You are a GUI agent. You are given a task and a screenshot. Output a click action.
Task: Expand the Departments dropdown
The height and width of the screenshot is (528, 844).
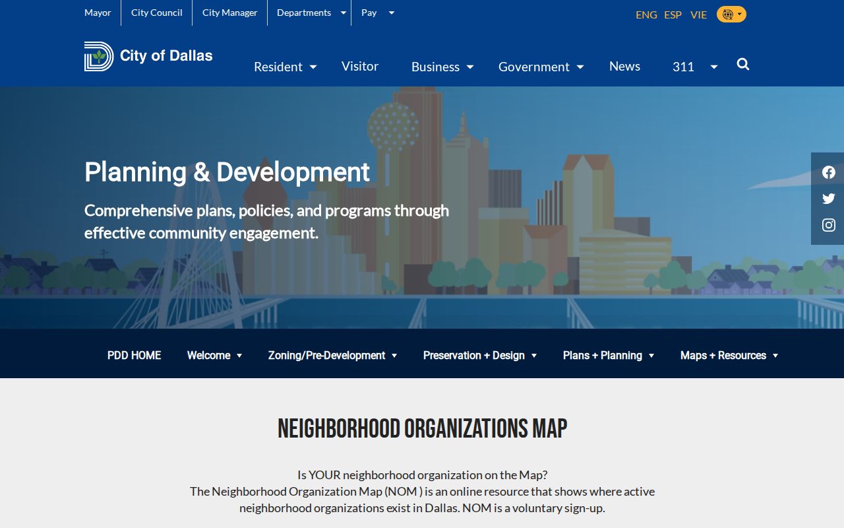pyautogui.click(x=311, y=13)
